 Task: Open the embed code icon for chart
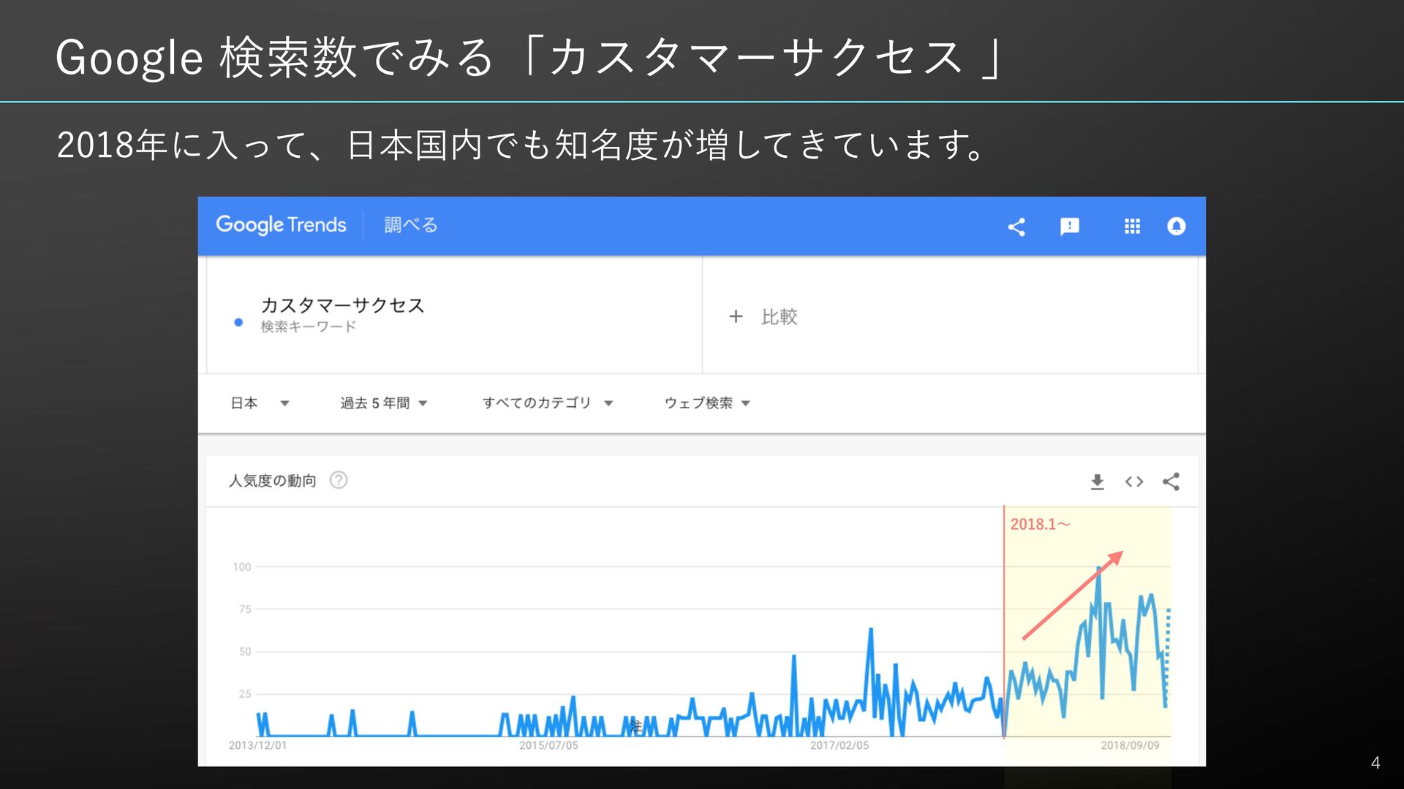1134,481
